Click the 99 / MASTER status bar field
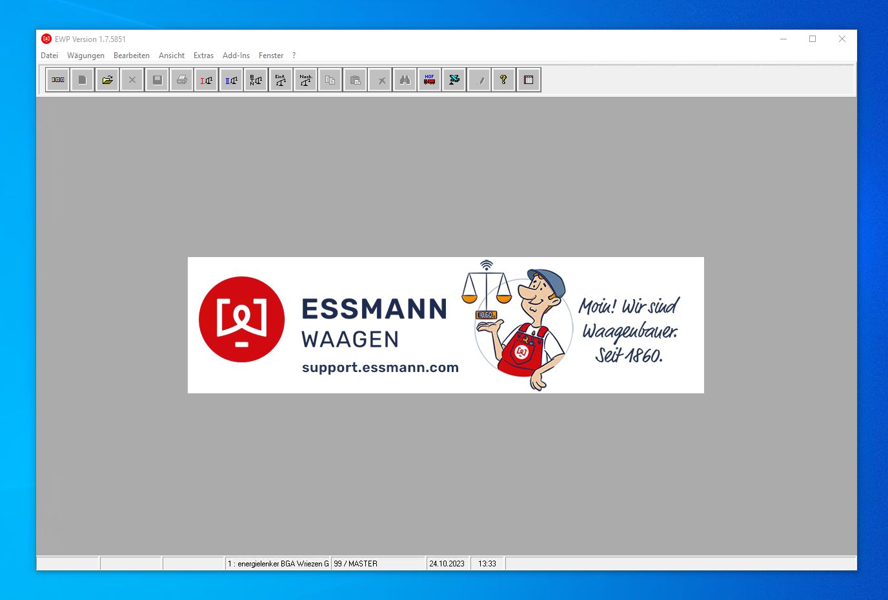 [x=378, y=564]
